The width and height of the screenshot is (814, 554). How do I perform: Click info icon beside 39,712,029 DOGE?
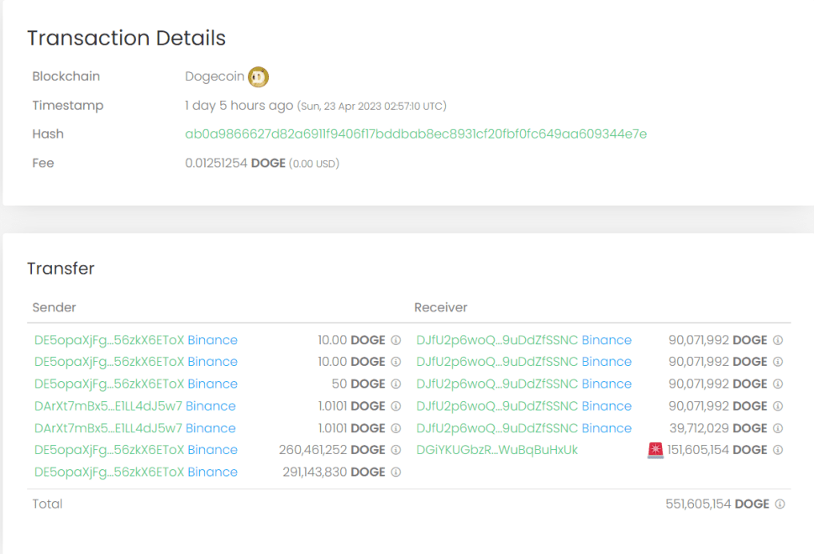(x=778, y=429)
